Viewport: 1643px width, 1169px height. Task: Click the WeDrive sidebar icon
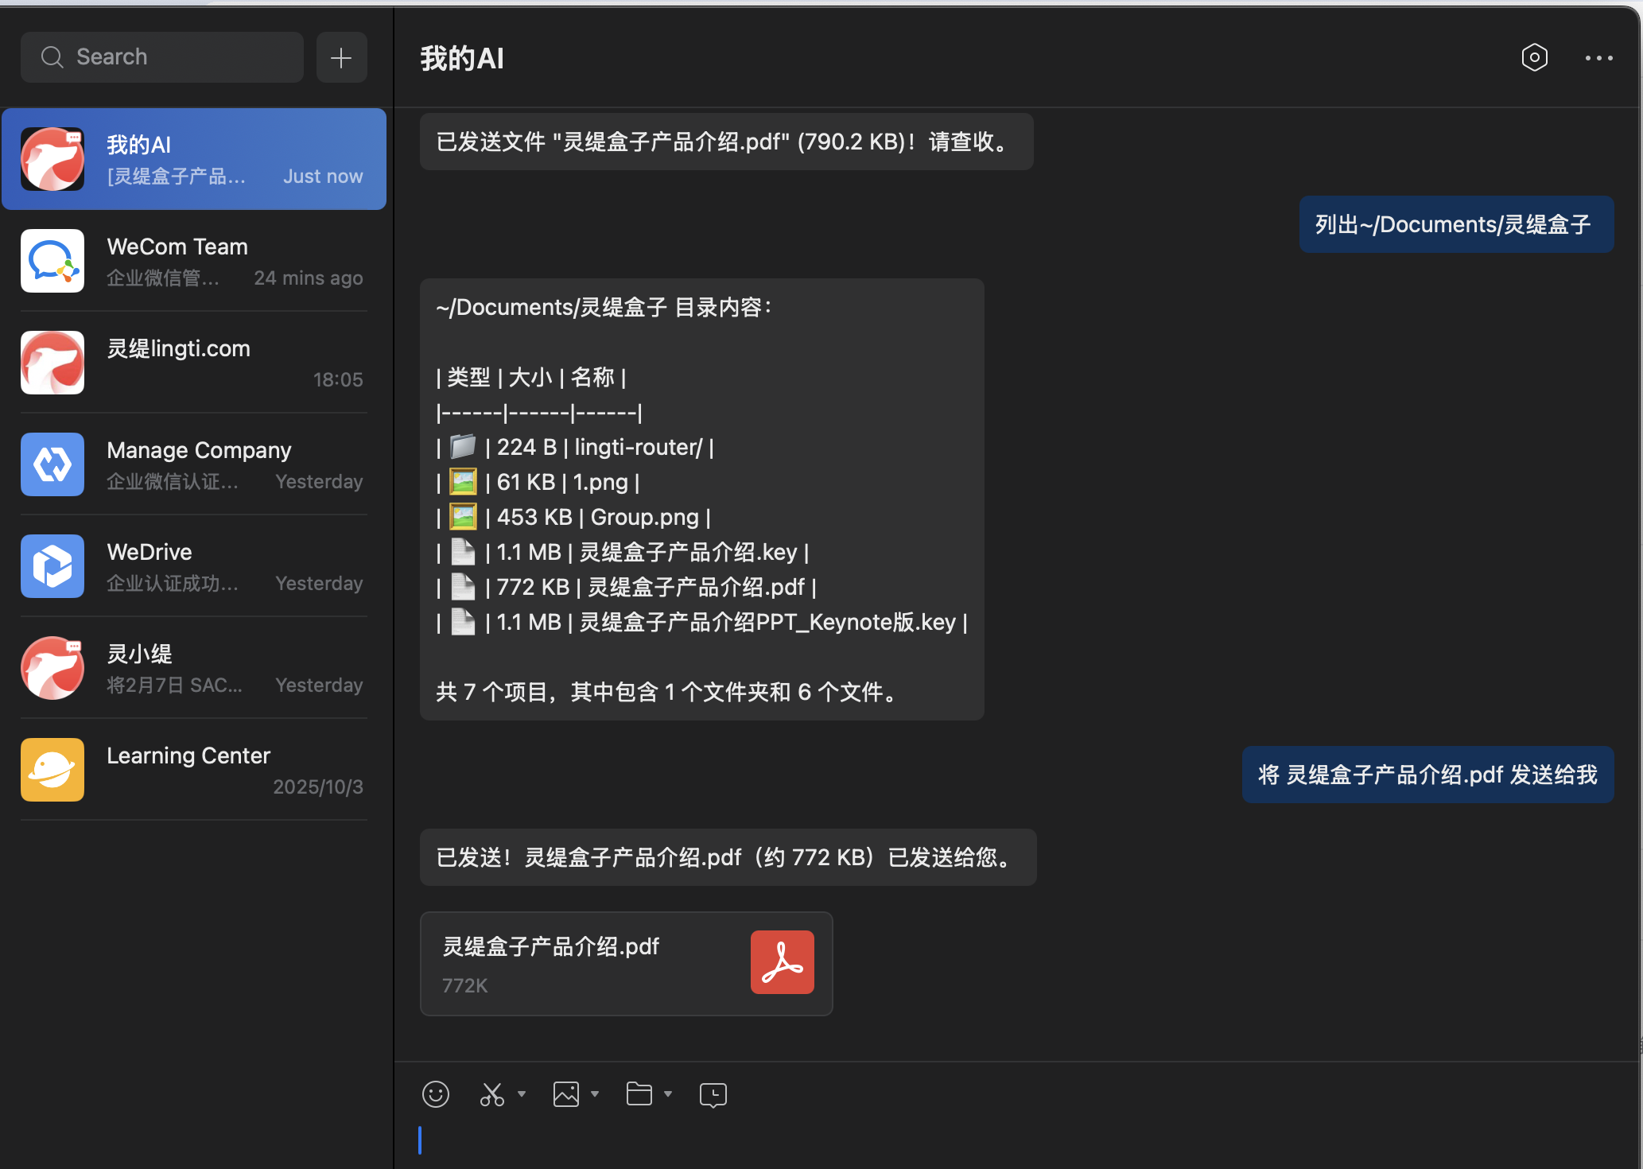(52, 565)
